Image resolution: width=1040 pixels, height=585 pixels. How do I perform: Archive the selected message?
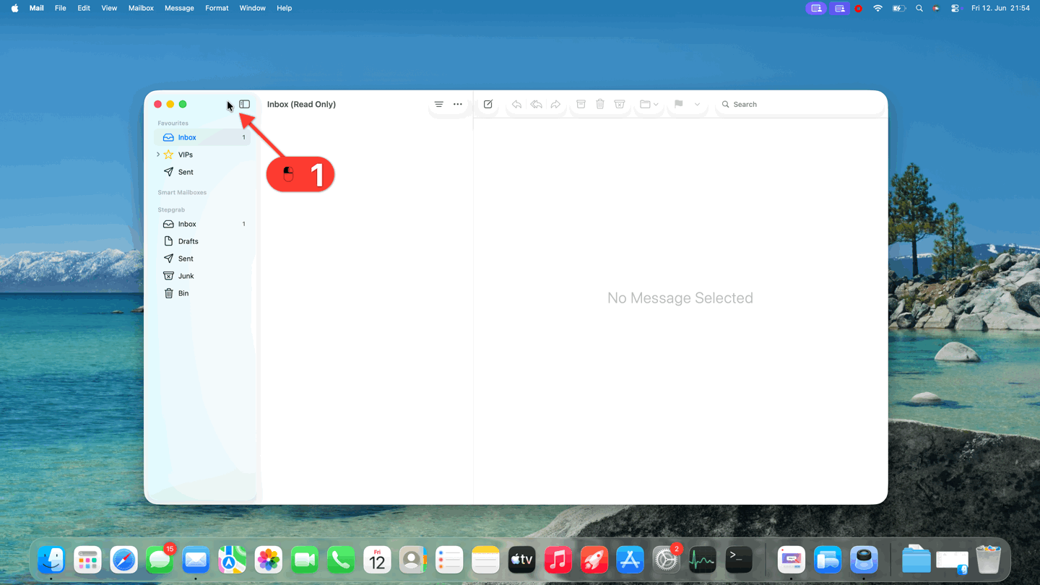pyautogui.click(x=581, y=104)
